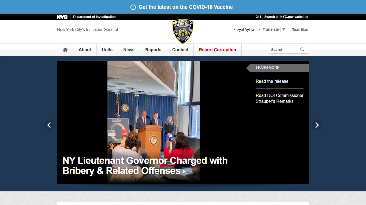
Task: Click the NYC logo in top bar
Action: (62, 17)
